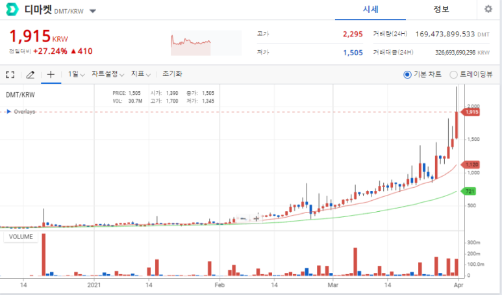
Task: Click the low price value 1,505
Action: (353, 53)
